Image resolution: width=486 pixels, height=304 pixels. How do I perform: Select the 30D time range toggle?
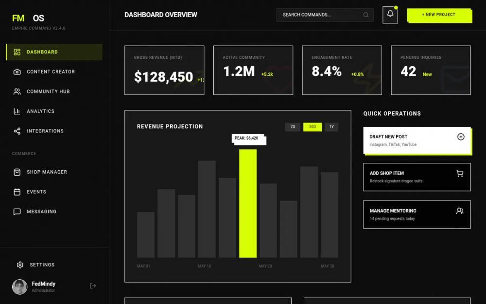(x=312, y=126)
